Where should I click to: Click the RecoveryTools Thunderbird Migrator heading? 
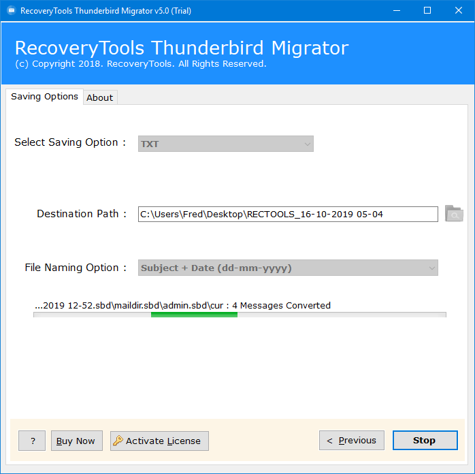tap(182, 48)
